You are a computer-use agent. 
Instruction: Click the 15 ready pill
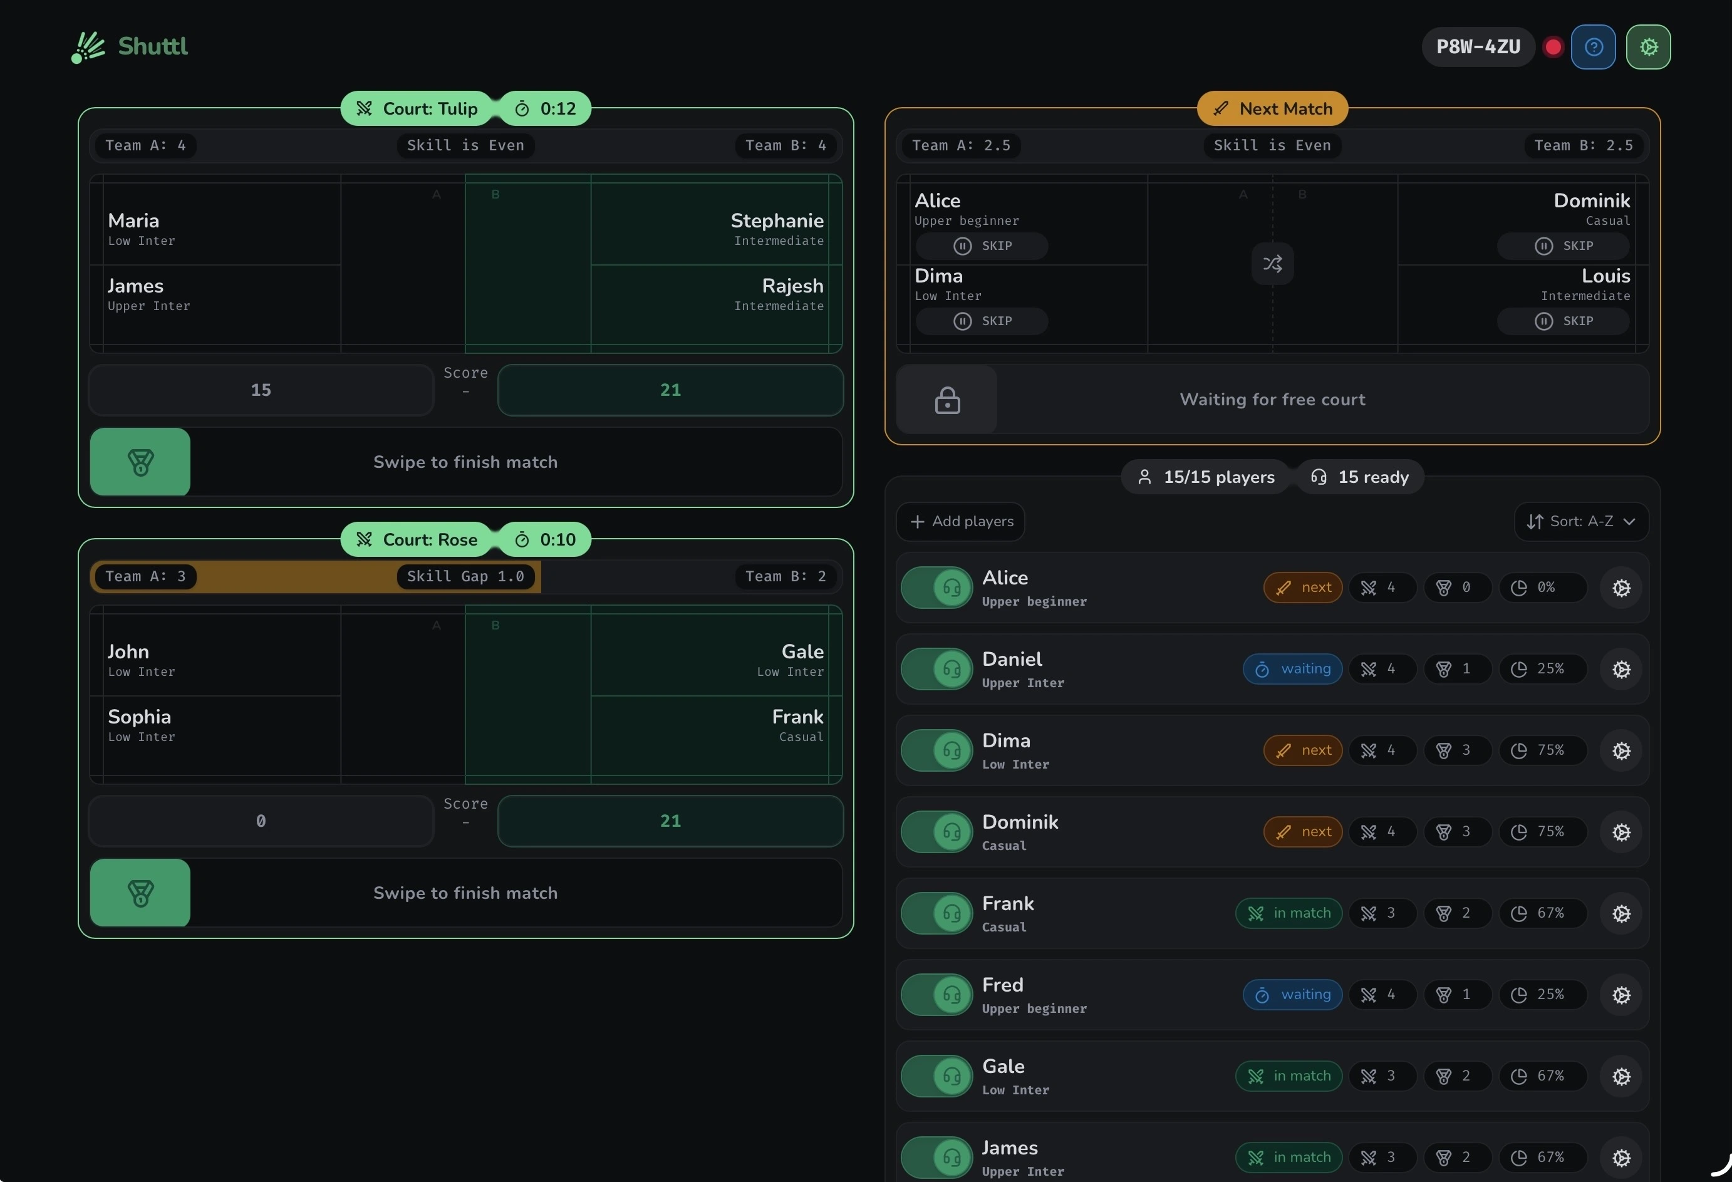(x=1359, y=477)
